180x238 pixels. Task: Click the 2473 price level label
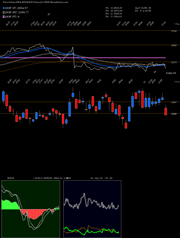[174, 62]
